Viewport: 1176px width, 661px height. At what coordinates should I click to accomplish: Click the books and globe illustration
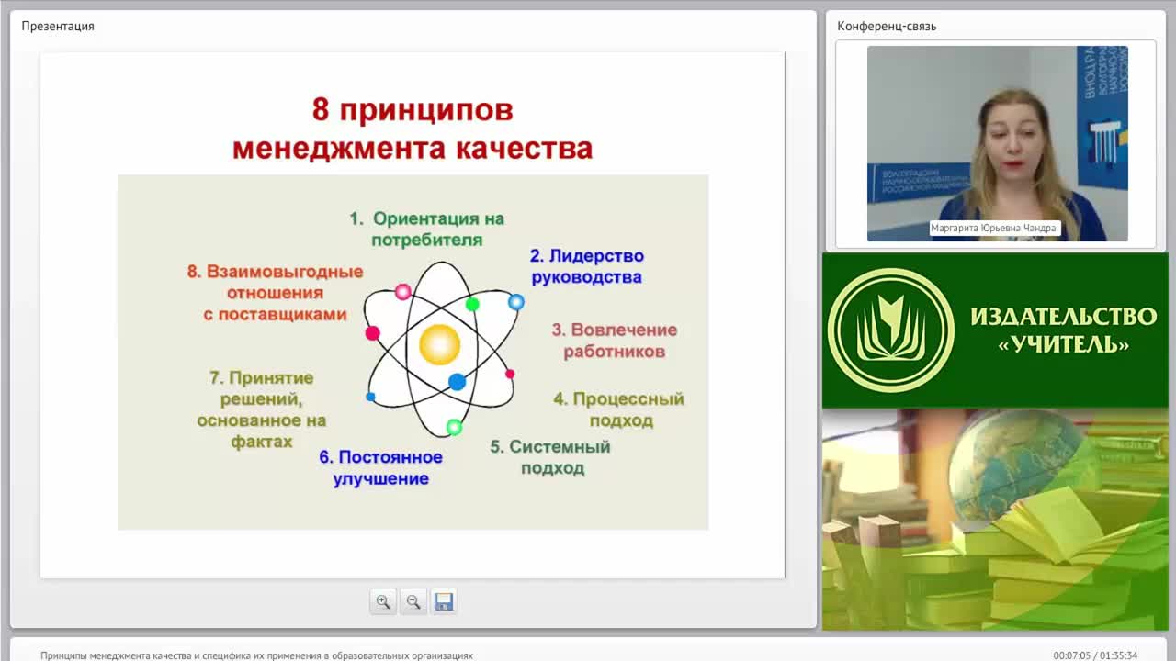(x=995, y=520)
